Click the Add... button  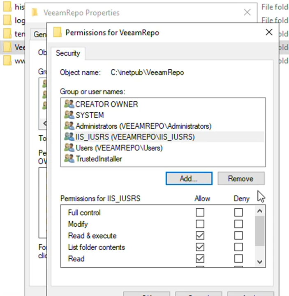(x=189, y=178)
